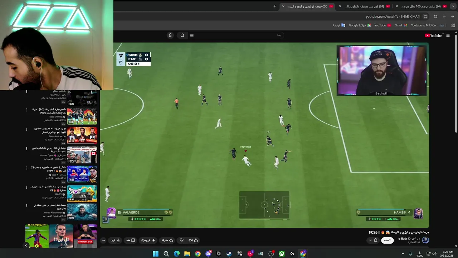Go back using browser back arrow
Screen dimensions: 458x258
(453, 16)
